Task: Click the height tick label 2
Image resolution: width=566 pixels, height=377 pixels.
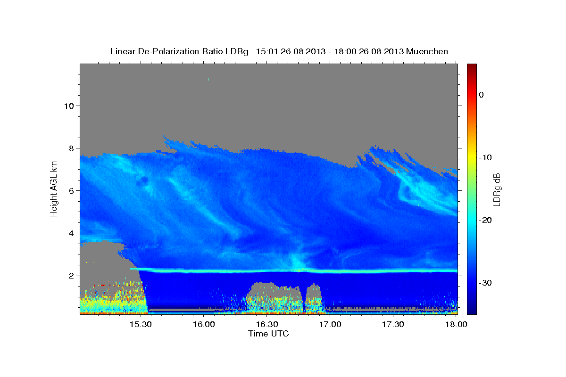Action: click(70, 276)
